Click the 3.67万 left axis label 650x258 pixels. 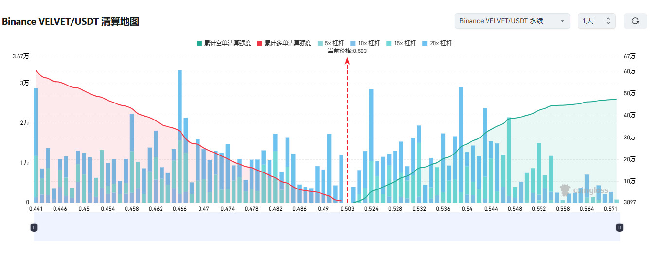click(x=21, y=56)
